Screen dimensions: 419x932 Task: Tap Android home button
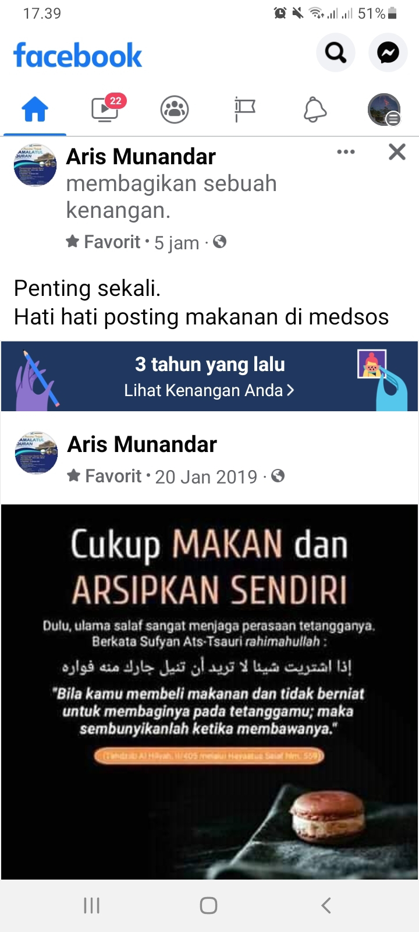click(209, 905)
